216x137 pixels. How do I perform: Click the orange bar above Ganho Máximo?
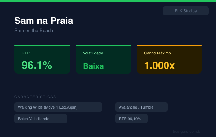tap(169, 45)
